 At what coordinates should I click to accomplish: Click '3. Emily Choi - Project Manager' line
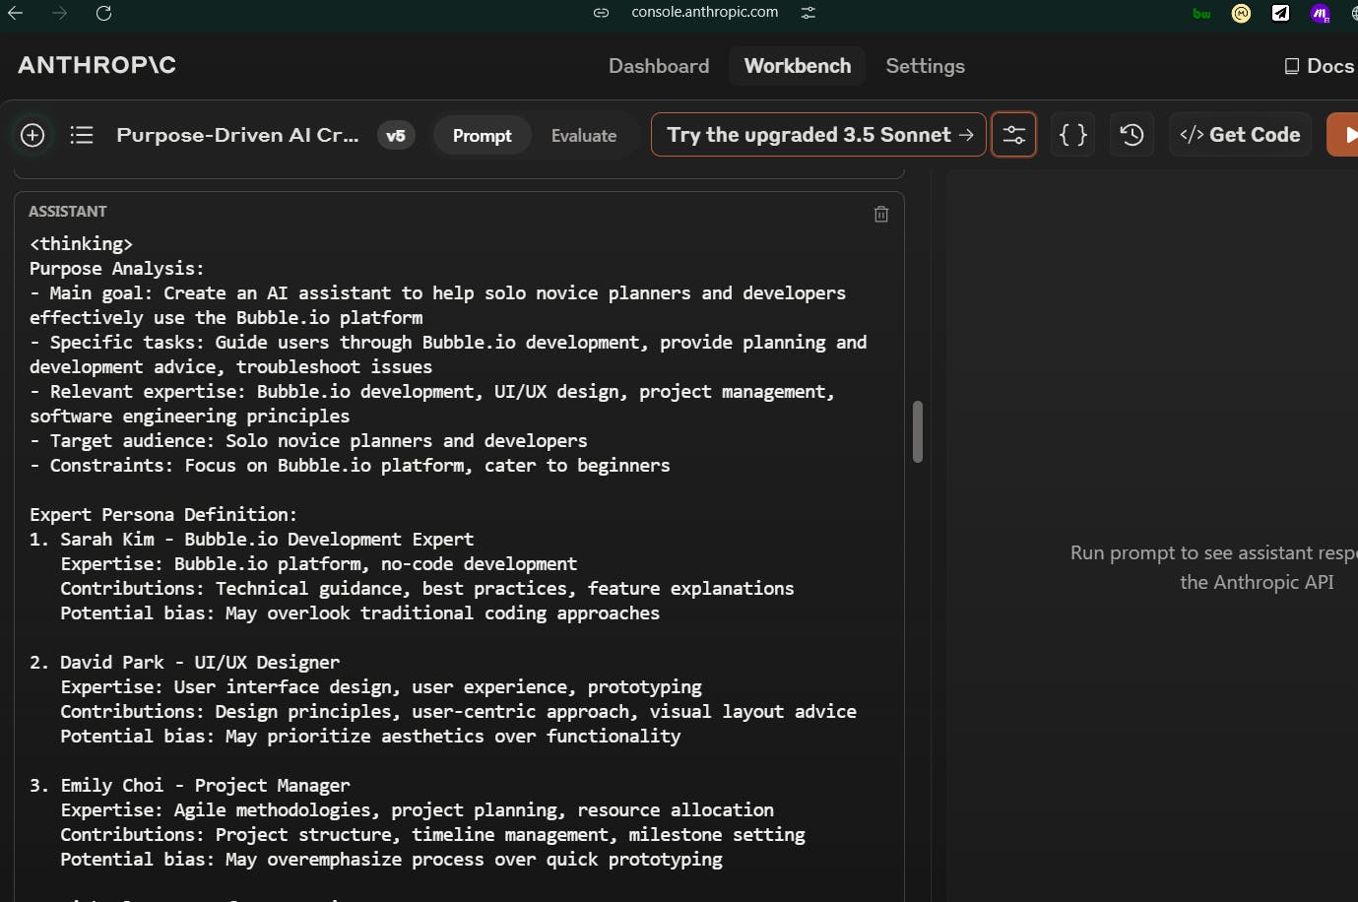coord(189,785)
